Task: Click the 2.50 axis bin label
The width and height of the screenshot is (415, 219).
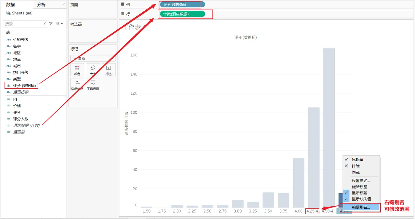Action: click(207, 211)
